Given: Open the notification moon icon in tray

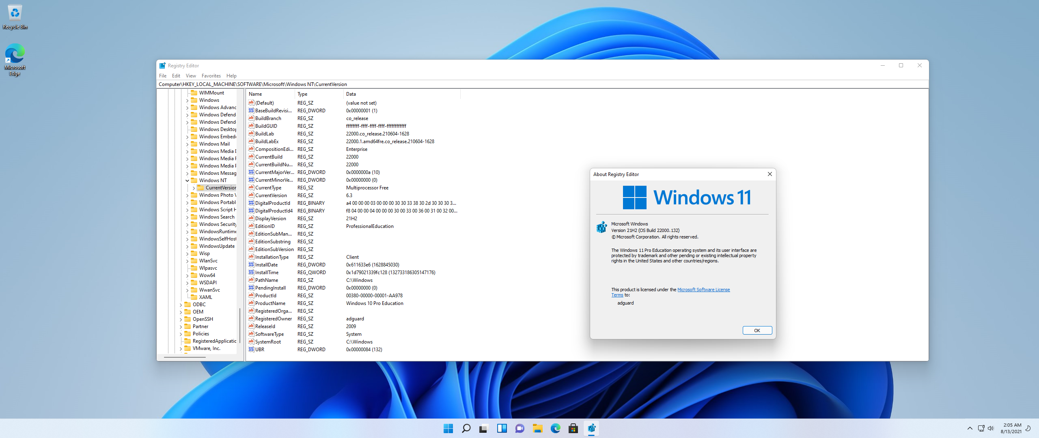Looking at the screenshot, I should (1028, 428).
